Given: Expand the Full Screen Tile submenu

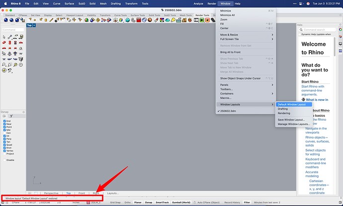Looking at the screenshot, I should coord(246,39).
